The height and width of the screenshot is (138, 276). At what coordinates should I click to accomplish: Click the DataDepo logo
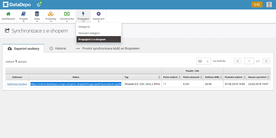click(x=17, y=5)
